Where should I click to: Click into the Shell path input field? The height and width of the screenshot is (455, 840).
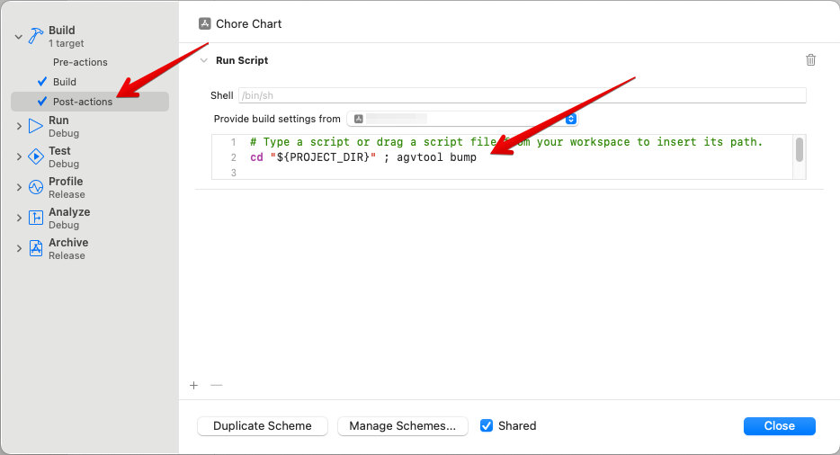[x=523, y=95]
